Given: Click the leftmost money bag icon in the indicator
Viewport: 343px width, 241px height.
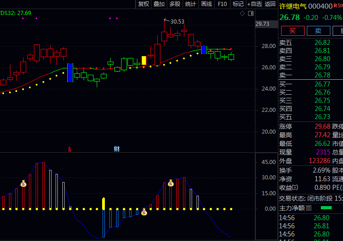Looking at the screenshot, I should tap(23, 183).
